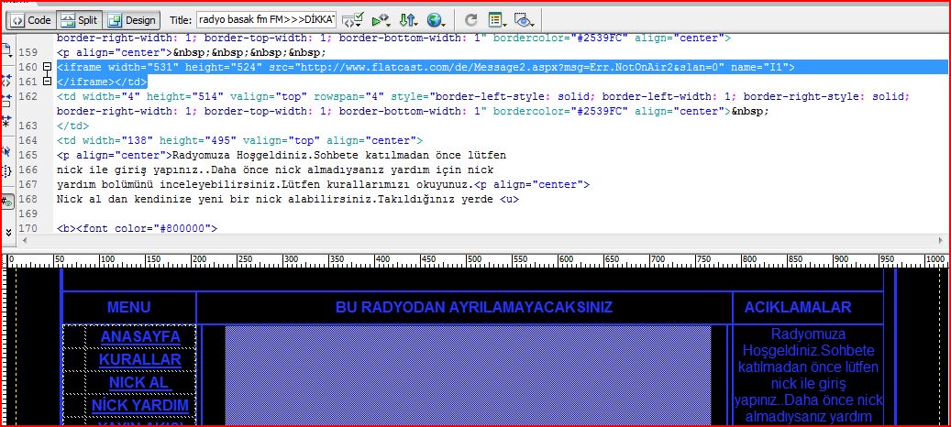The height and width of the screenshot is (427, 951).
Task: Click the KURALLAR menu link
Action: 140,360
